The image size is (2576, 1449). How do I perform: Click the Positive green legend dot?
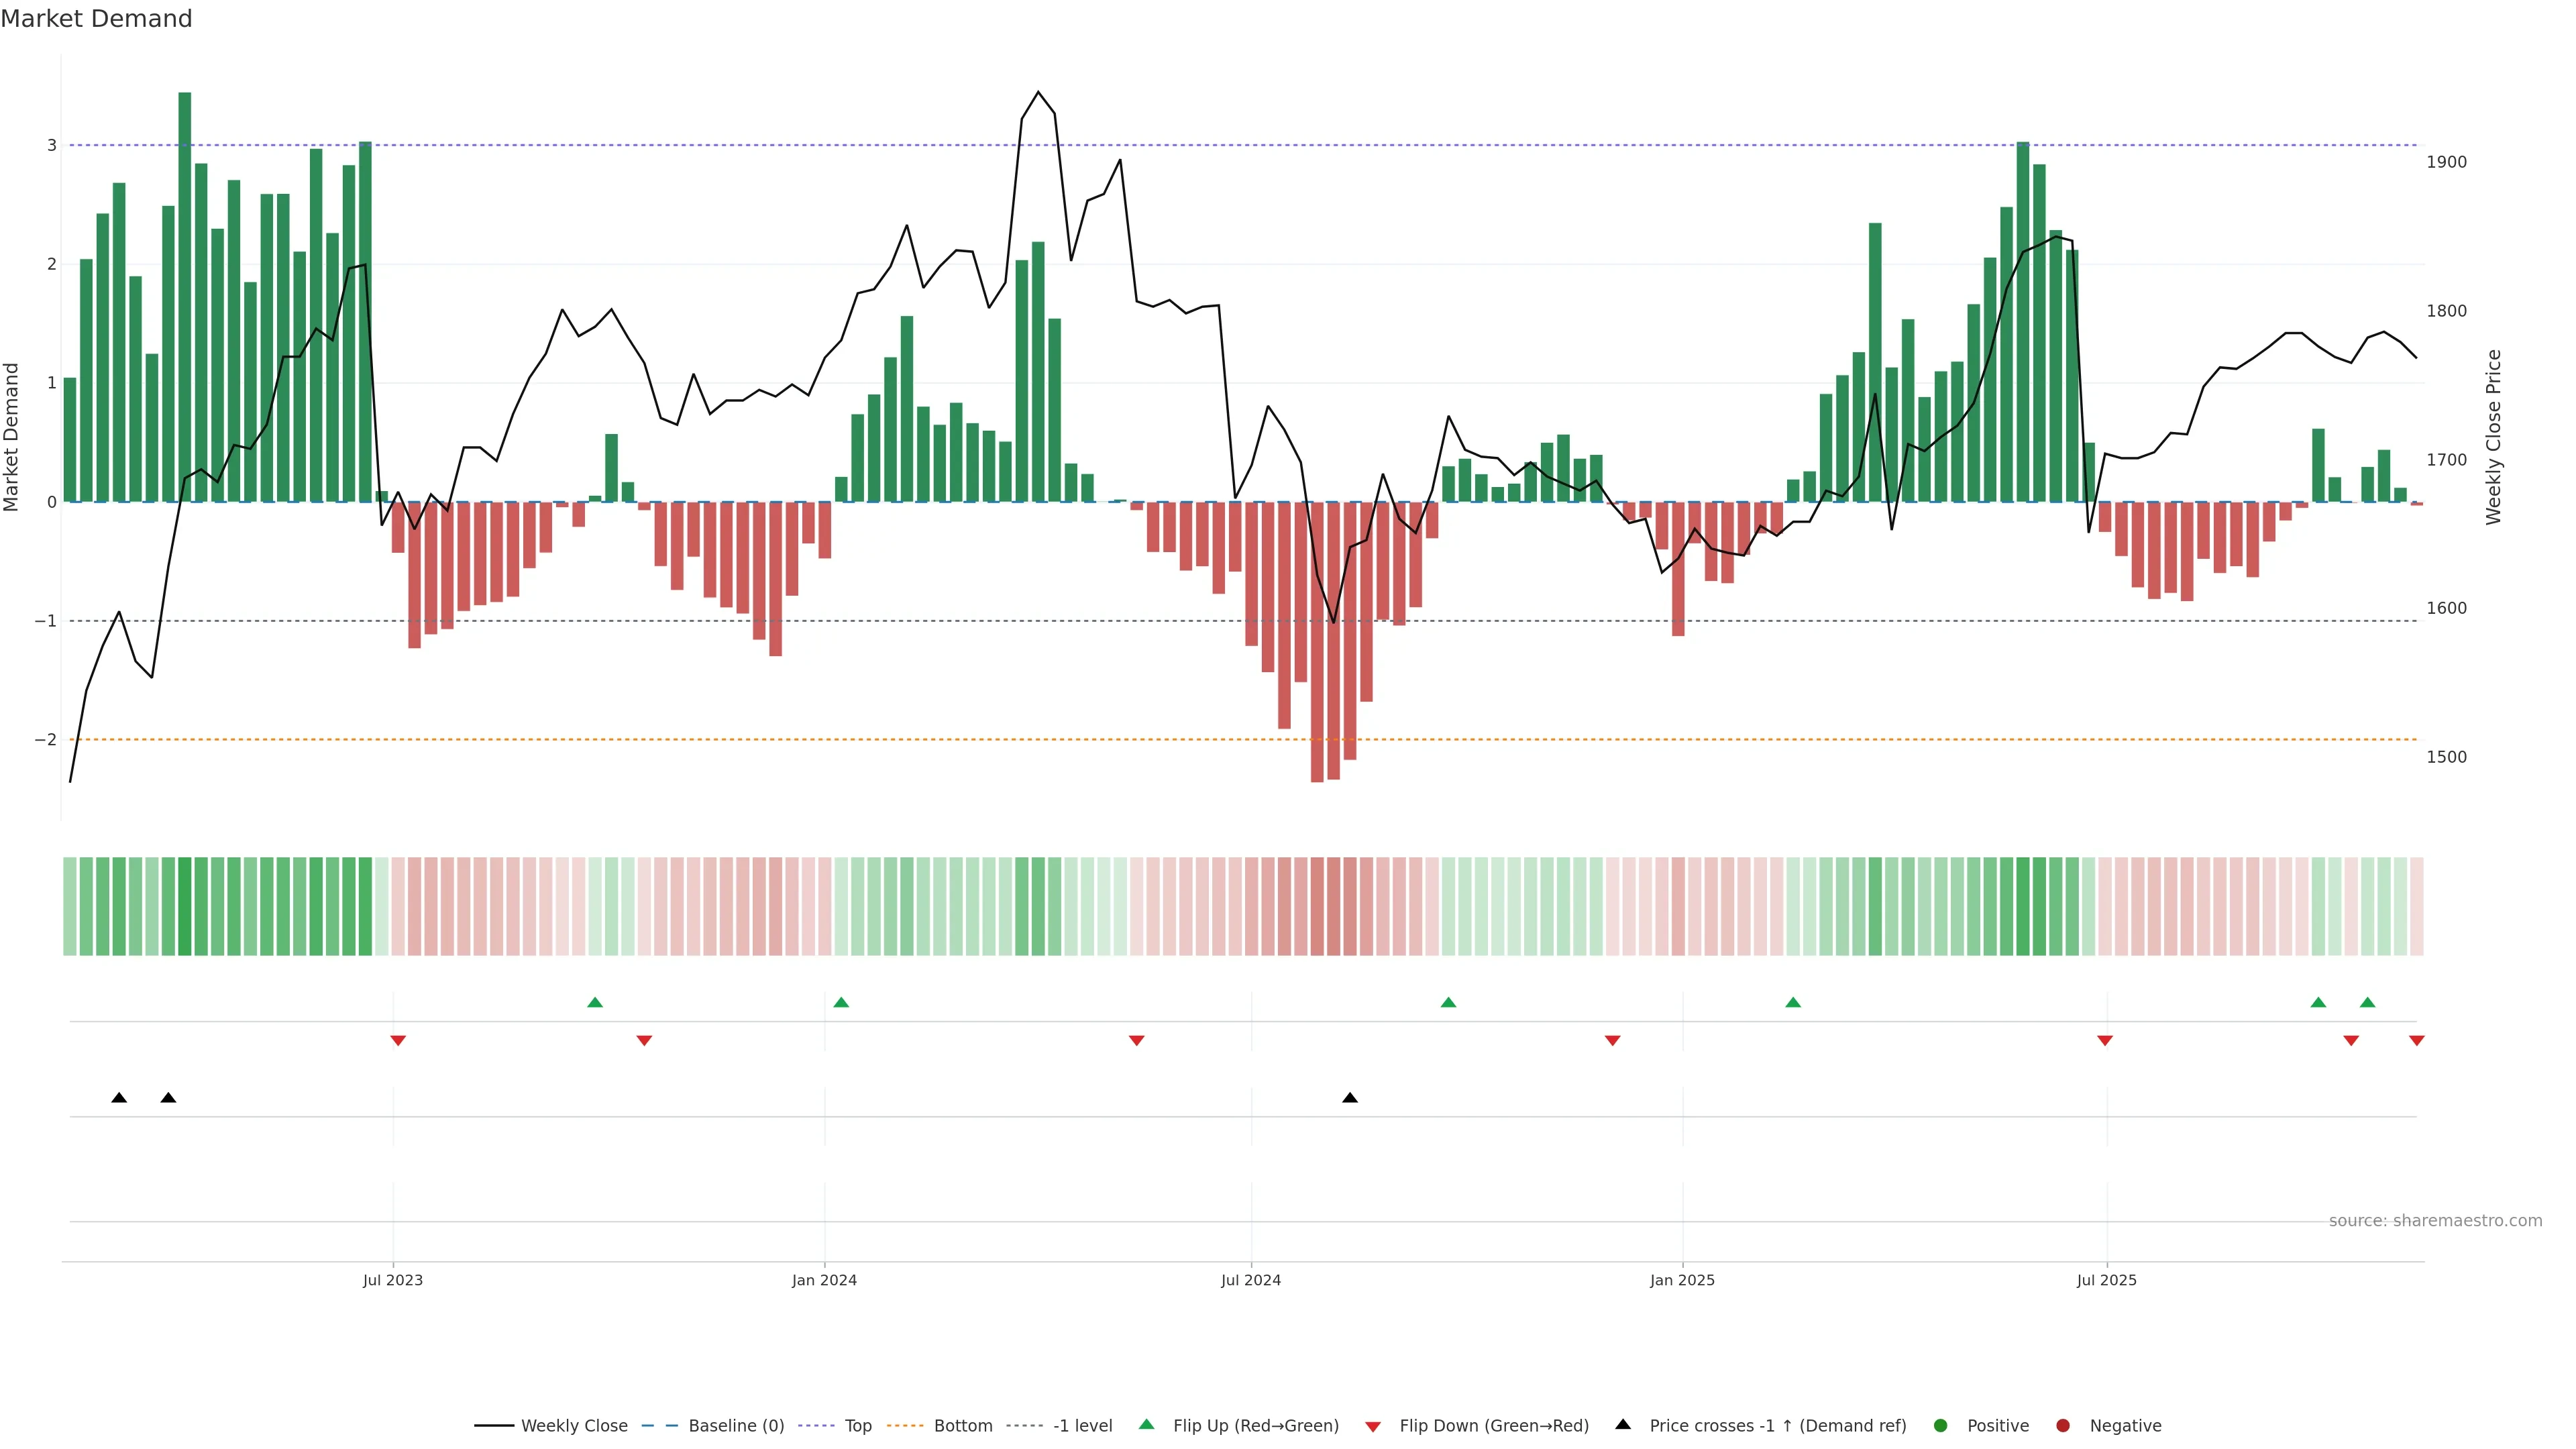(1941, 1426)
